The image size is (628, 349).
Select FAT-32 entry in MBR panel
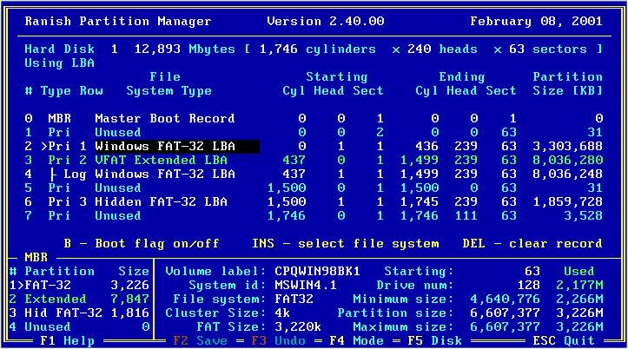pos(53,285)
